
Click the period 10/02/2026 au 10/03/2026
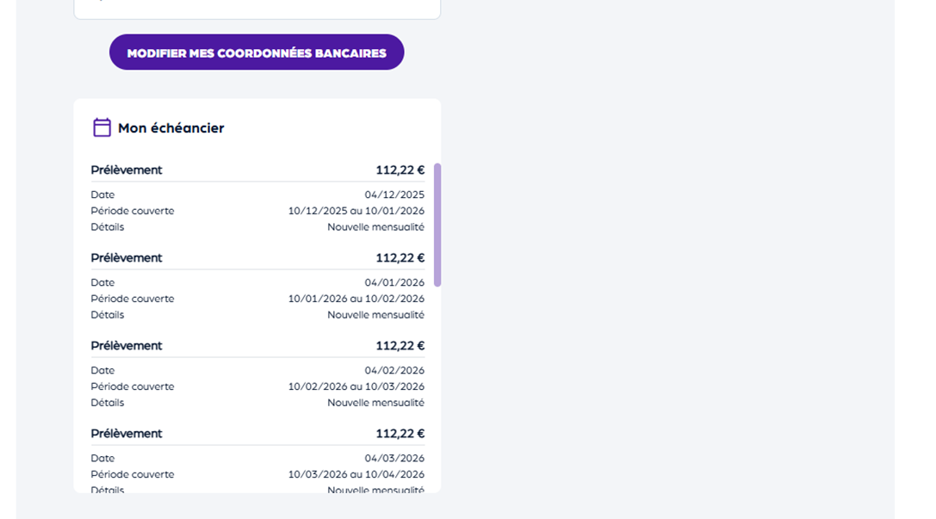tap(356, 386)
